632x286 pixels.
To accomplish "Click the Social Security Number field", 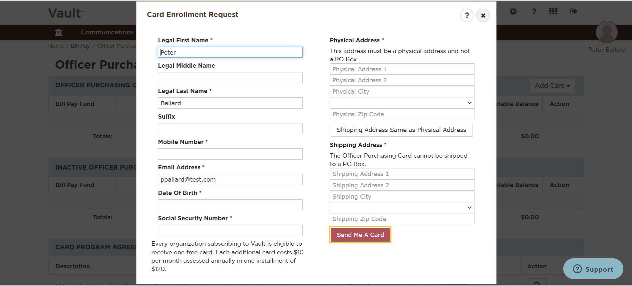I will [230, 230].
